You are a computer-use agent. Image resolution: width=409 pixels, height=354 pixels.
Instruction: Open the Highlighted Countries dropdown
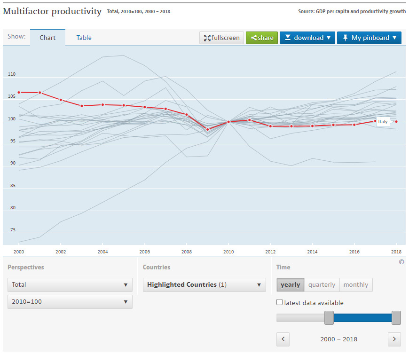tap(204, 284)
